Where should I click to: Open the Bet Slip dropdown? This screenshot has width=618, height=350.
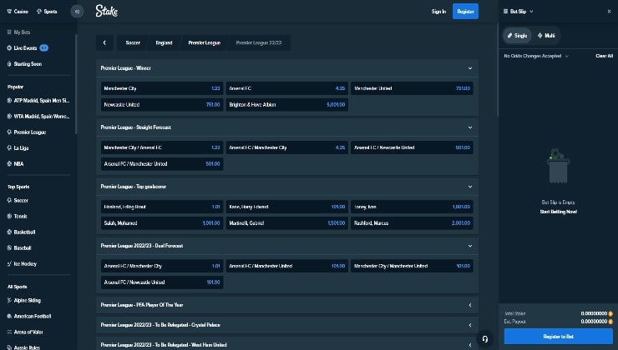519,12
